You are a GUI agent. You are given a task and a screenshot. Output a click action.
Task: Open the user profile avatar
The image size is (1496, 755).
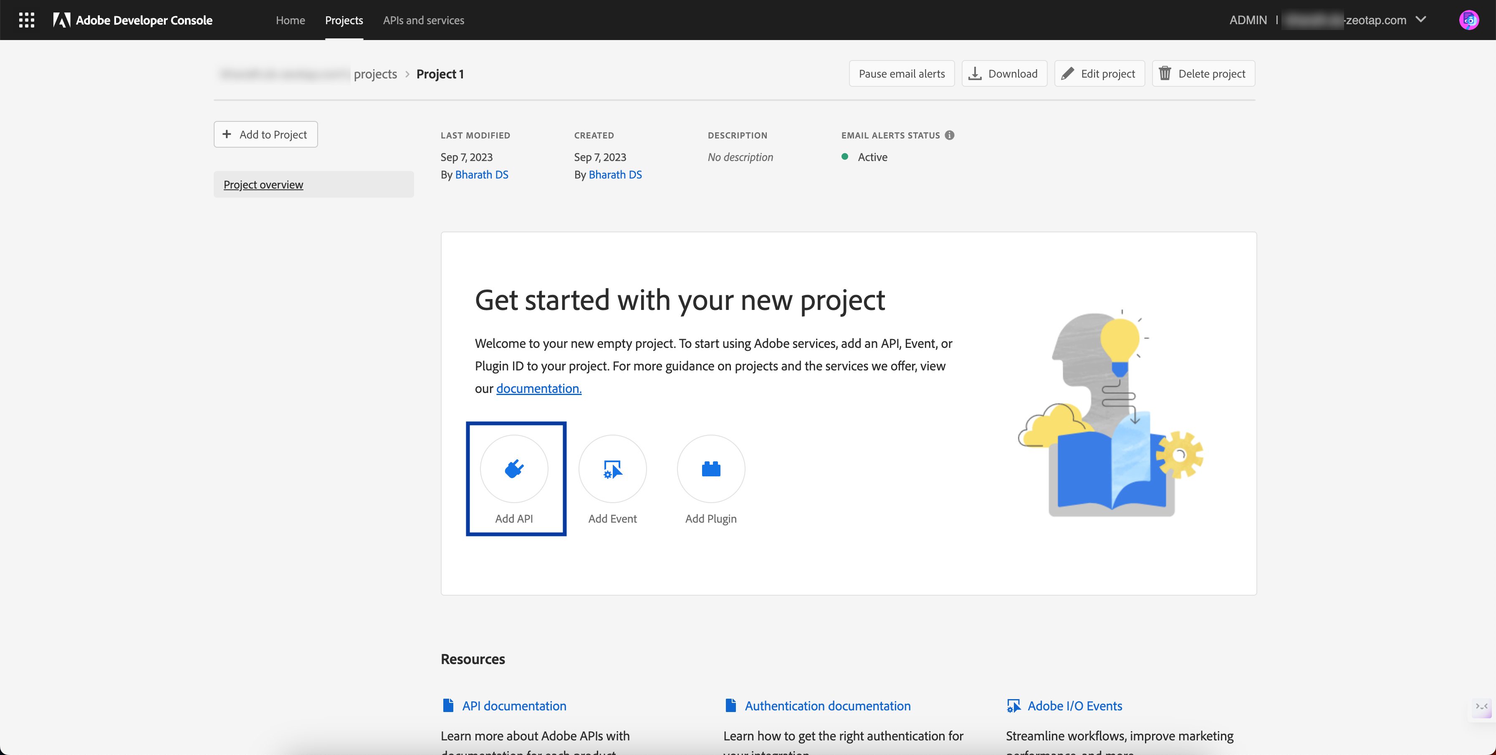click(x=1469, y=20)
